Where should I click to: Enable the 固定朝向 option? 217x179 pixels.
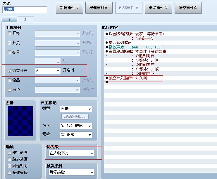[9, 166]
